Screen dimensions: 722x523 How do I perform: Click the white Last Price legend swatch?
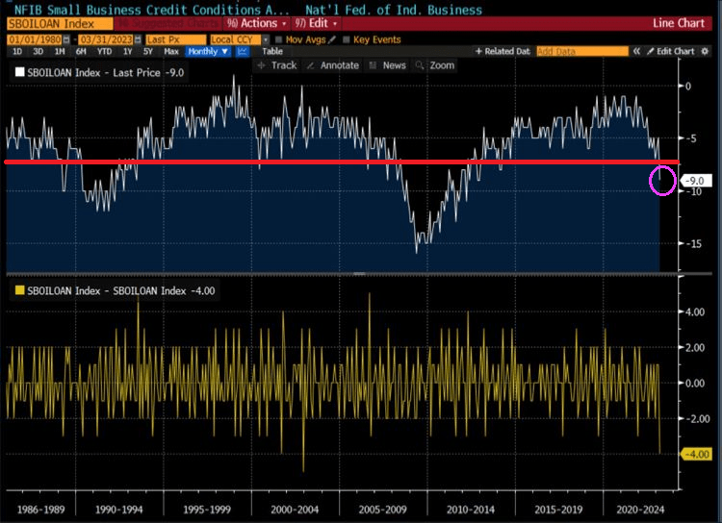(x=19, y=71)
